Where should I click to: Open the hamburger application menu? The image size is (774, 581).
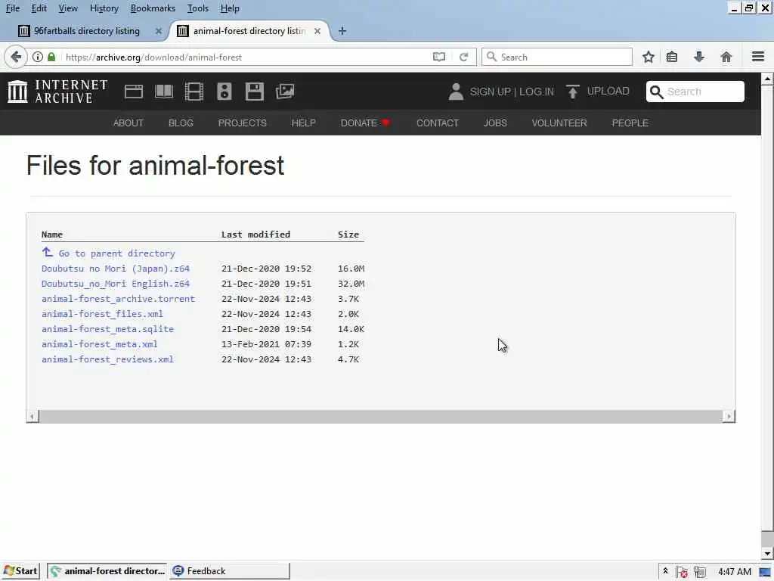coord(758,57)
